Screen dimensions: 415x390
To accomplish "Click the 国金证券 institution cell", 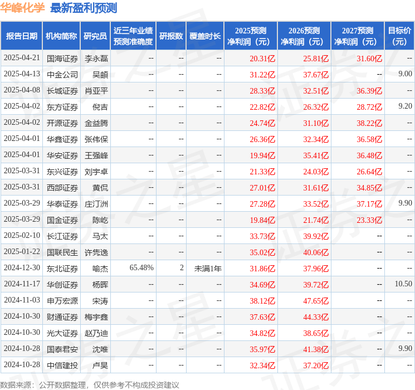I will (62, 220).
